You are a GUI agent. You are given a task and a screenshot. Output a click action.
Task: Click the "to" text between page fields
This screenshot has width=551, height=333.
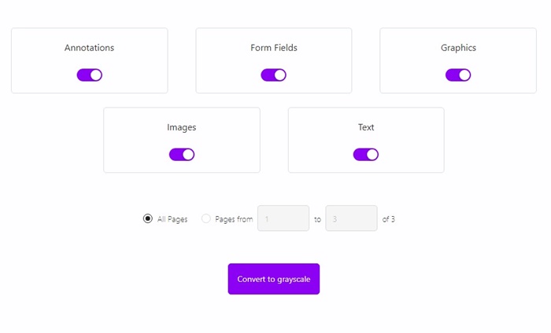[317, 220]
